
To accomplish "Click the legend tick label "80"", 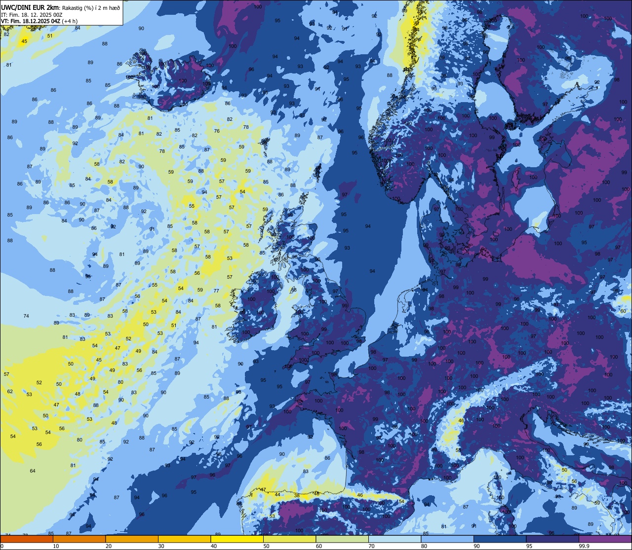I will point(425,546).
